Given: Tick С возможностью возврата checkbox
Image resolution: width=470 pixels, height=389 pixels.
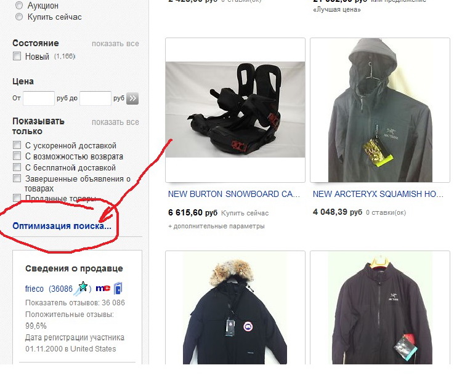Looking at the screenshot, I should click(17, 156).
